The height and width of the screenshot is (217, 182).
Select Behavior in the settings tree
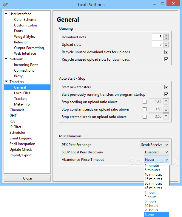(x=21, y=42)
